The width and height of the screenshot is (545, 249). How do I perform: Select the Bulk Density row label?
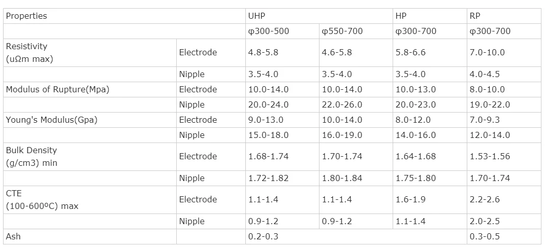[x=31, y=156]
